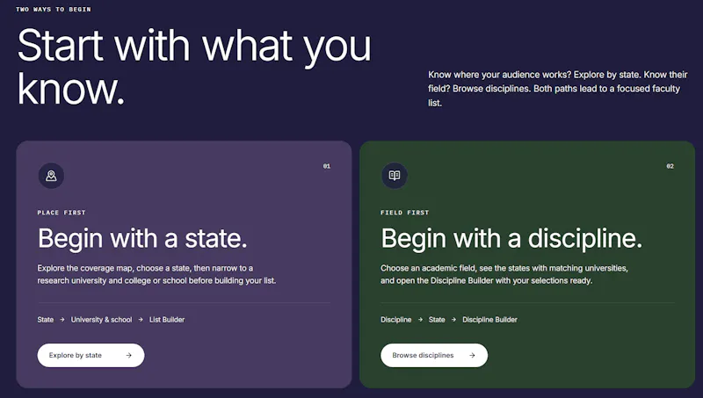The image size is (703, 398).
Task: Click the "01" card number
Action: click(x=327, y=166)
